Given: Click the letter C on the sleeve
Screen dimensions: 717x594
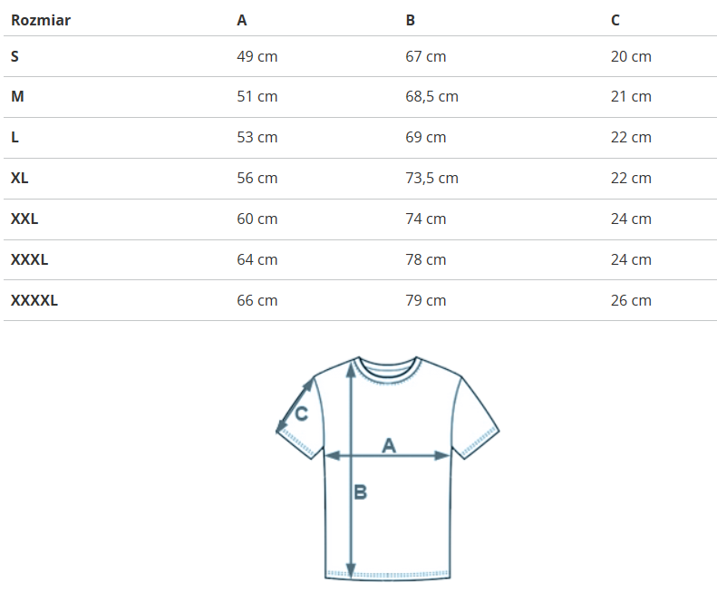Looking at the screenshot, I should [x=302, y=414].
